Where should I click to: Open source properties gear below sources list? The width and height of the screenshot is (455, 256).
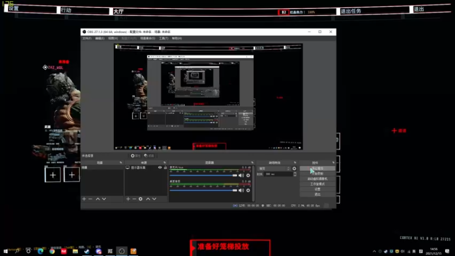pyautogui.click(x=140, y=199)
